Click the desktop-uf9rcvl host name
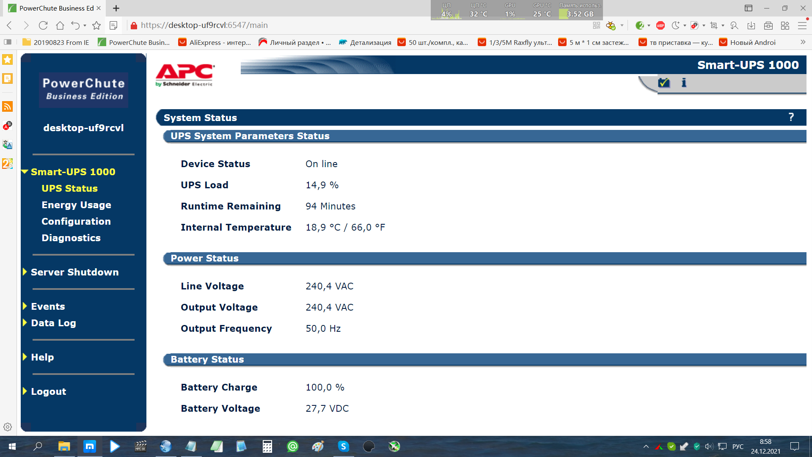812x457 pixels. 84,128
